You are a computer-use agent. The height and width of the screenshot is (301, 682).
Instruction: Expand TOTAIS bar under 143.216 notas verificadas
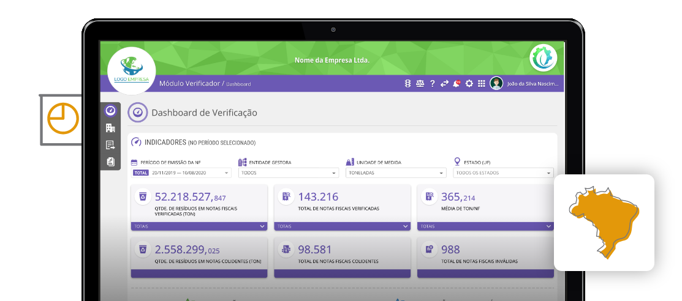[342, 226]
